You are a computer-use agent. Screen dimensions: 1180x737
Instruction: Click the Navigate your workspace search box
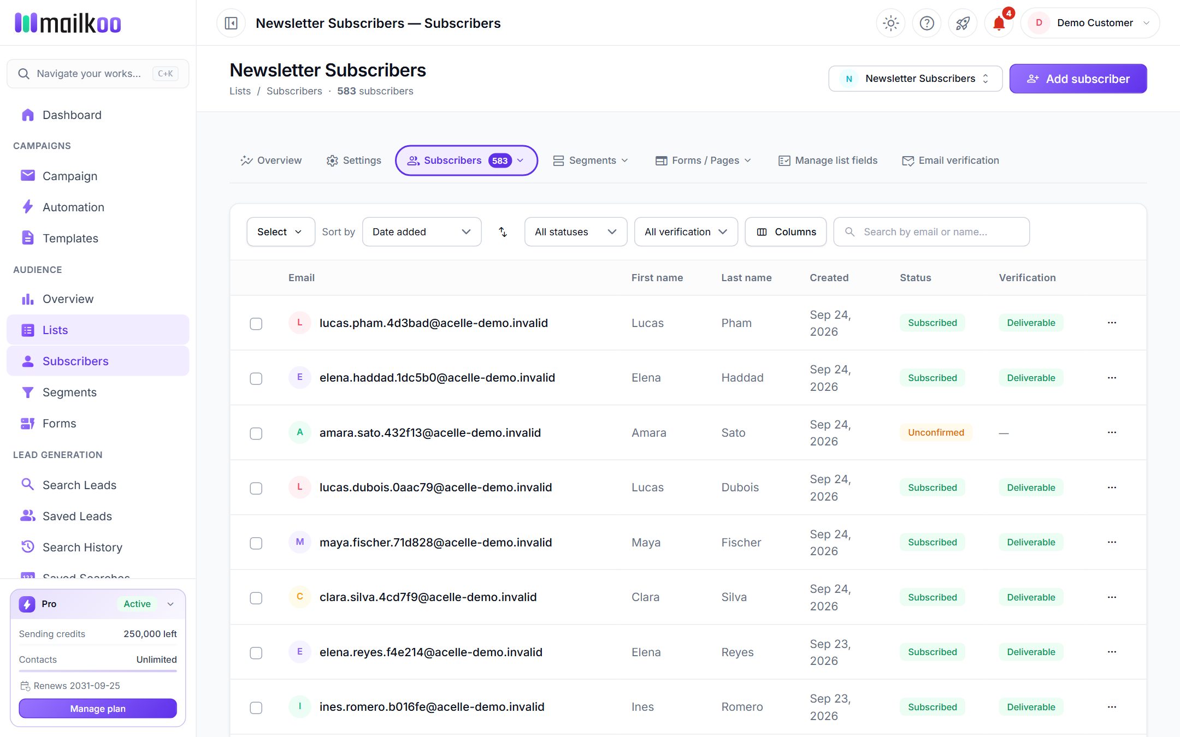98,74
